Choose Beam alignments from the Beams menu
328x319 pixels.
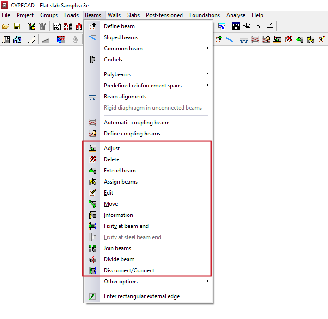(148, 97)
